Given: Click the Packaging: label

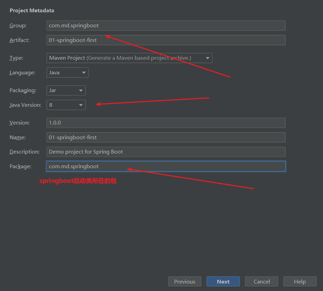Looking at the screenshot, I should 23,90.
